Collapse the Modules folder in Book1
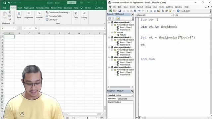212x119 pixels. tap(112, 32)
